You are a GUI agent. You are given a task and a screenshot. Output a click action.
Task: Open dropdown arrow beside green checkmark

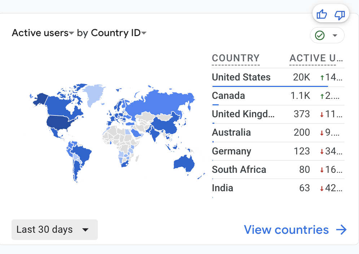pyautogui.click(x=335, y=35)
